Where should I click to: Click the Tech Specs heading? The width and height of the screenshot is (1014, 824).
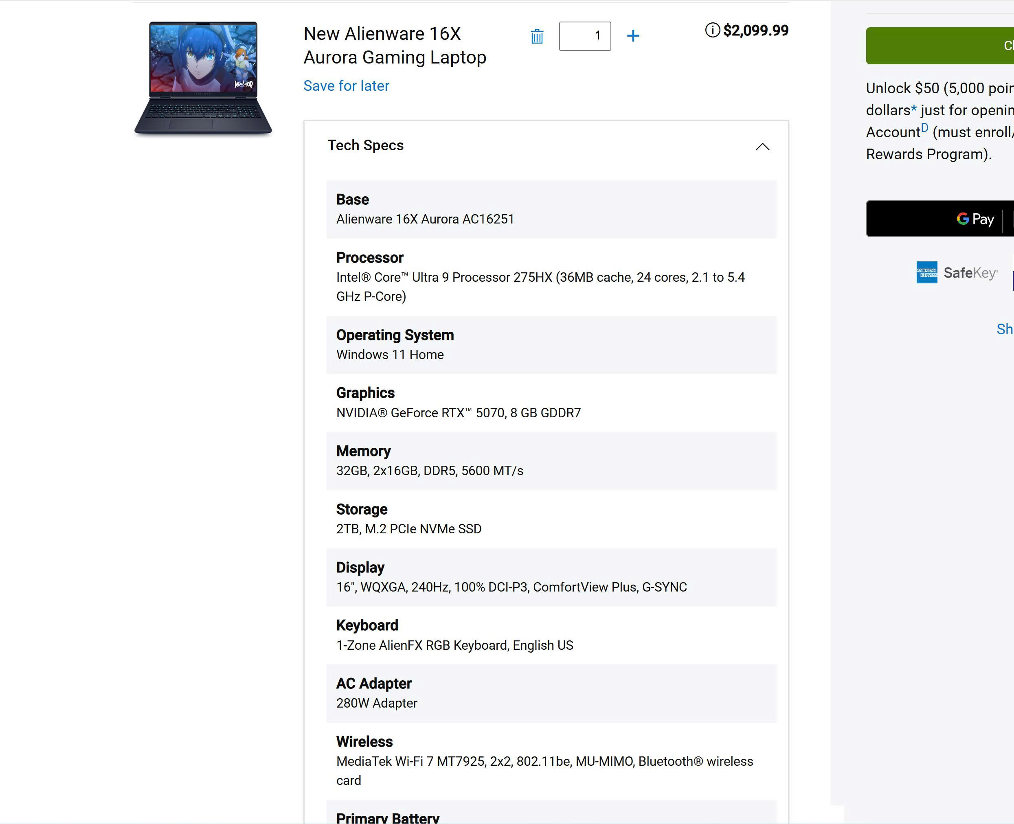[x=366, y=145]
